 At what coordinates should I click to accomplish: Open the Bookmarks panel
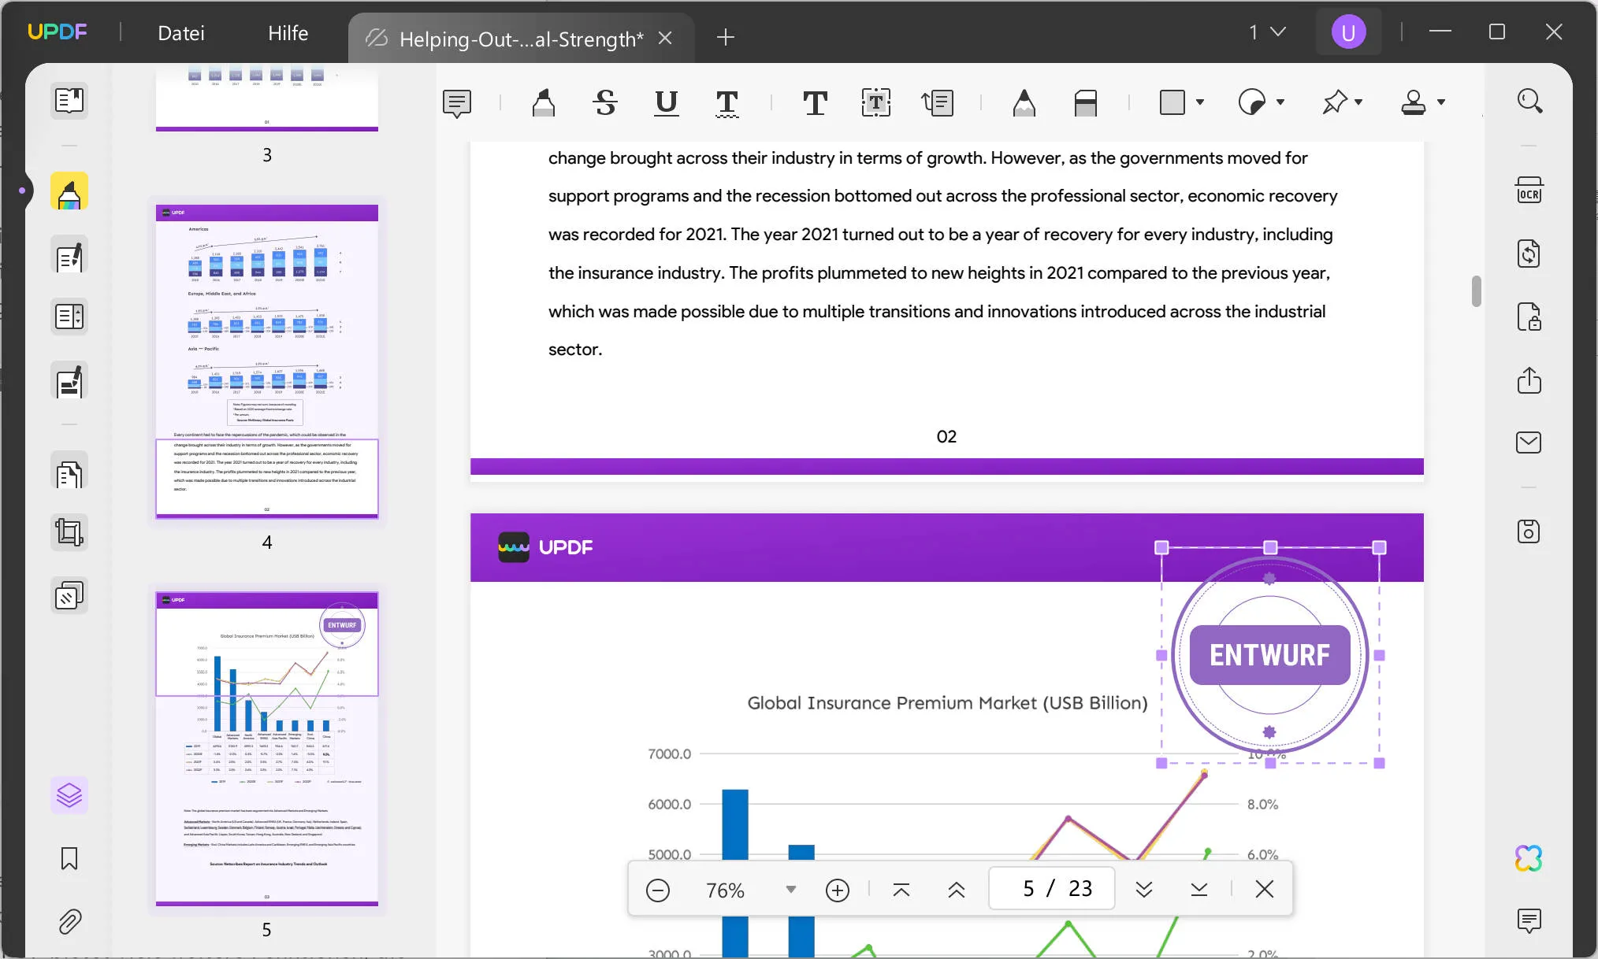[69, 858]
